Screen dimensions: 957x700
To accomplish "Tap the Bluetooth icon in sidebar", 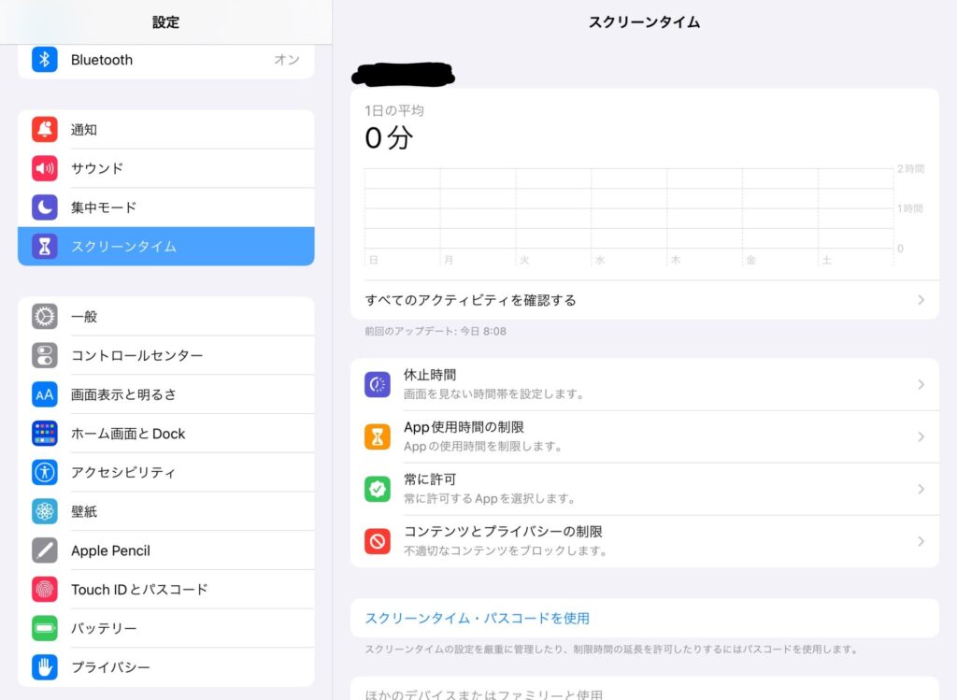I will point(45,60).
